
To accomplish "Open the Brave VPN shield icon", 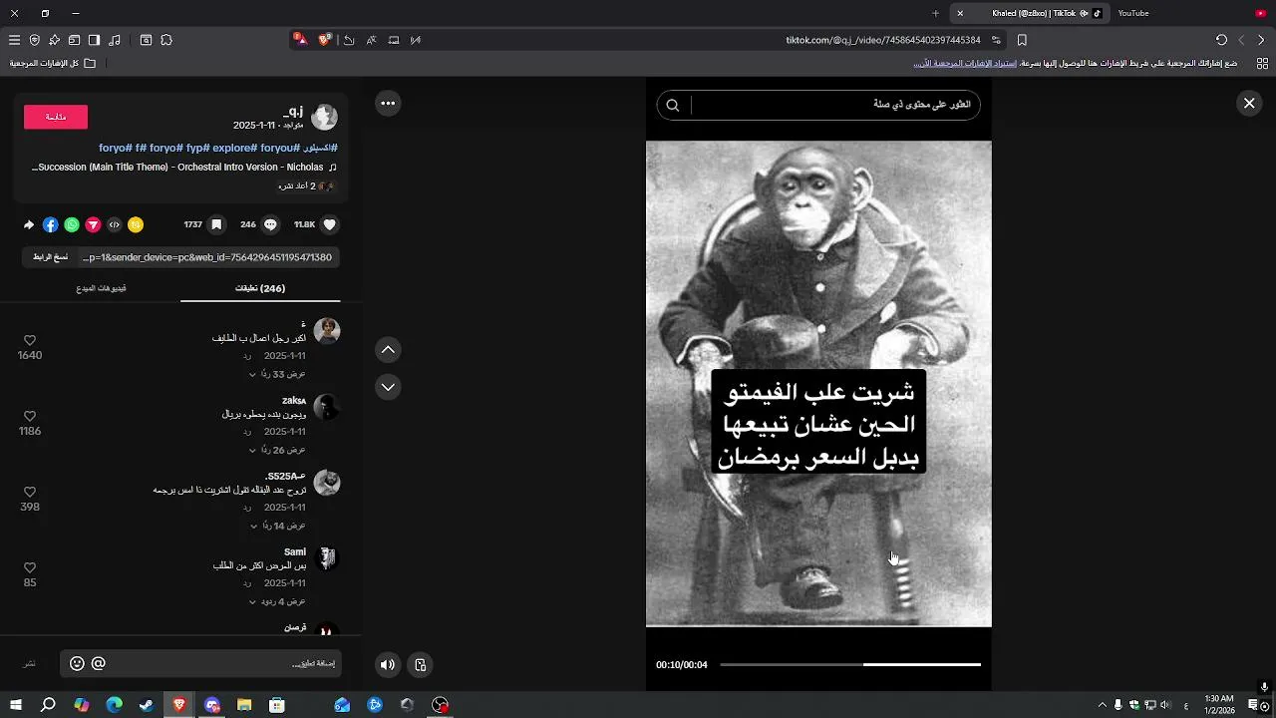I will pyautogui.click(x=35, y=40).
